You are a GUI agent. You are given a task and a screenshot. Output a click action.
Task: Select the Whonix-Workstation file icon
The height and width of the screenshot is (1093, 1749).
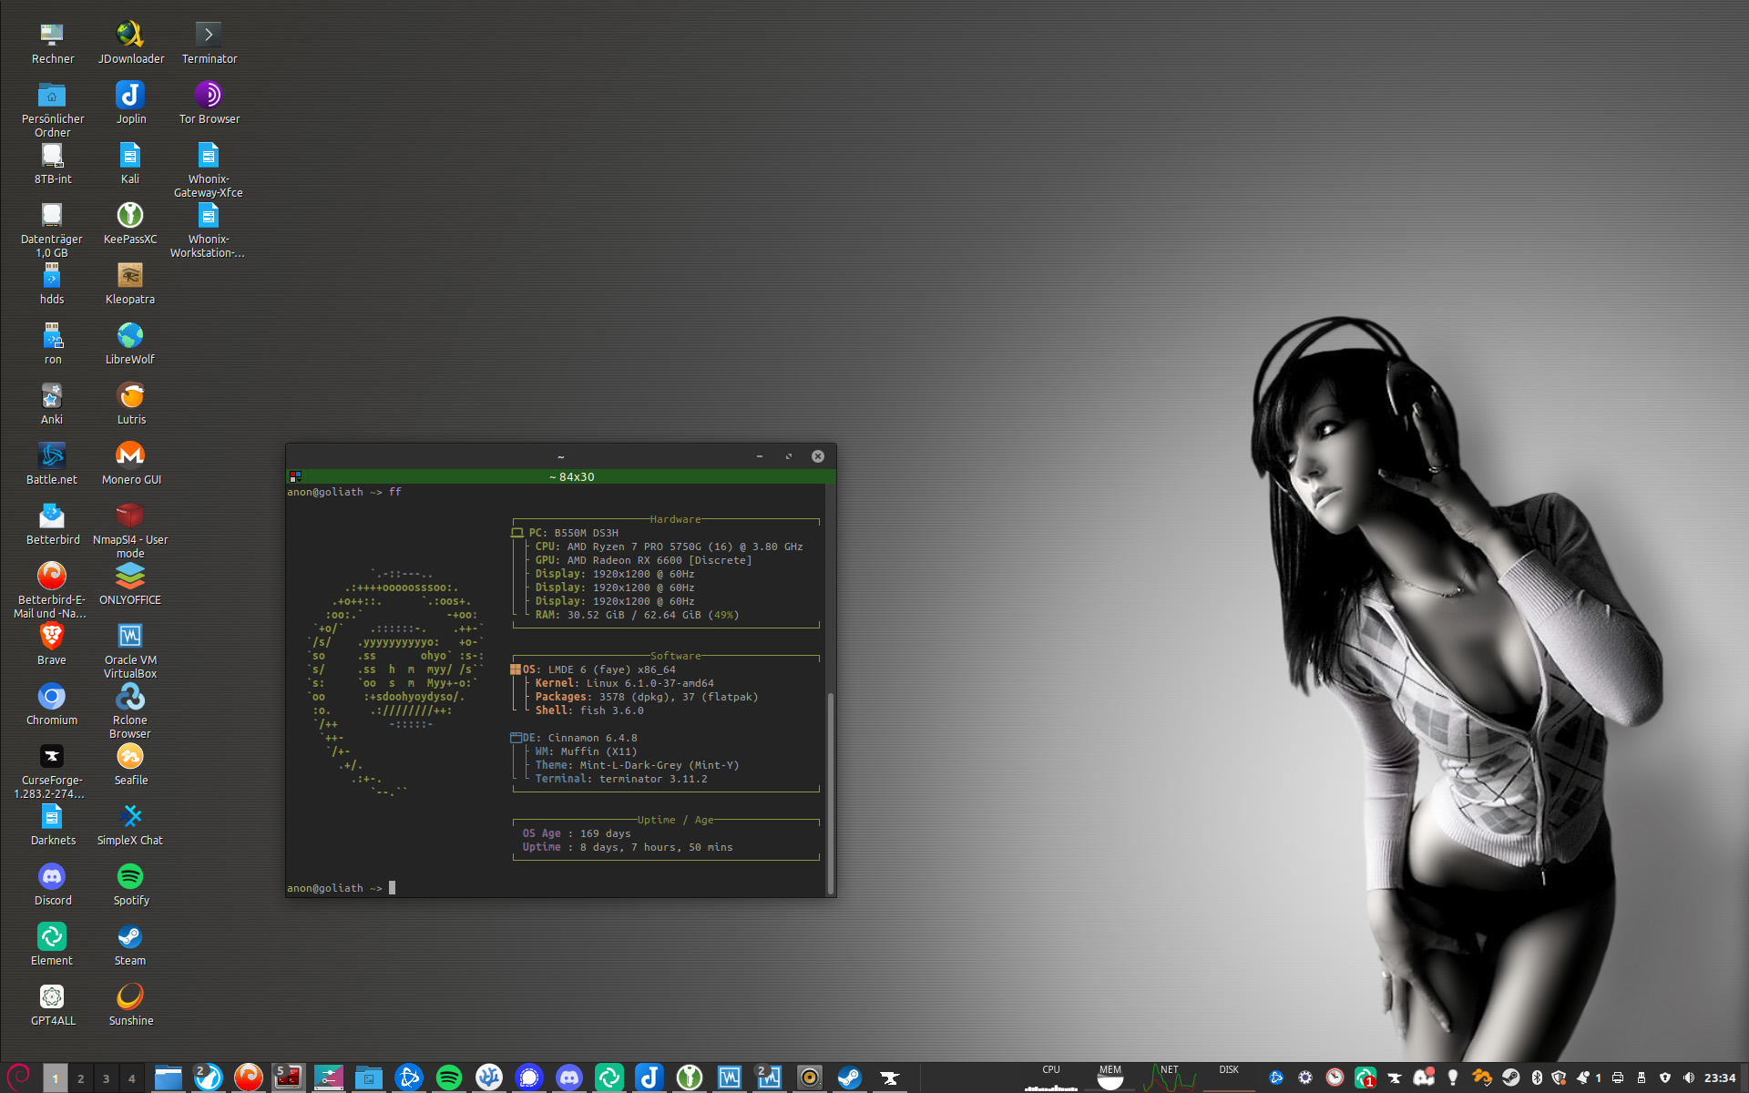tap(209, 230)
